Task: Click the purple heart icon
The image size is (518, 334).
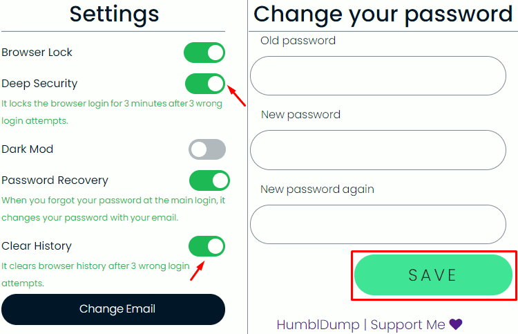Action: [x=456, y=324]
